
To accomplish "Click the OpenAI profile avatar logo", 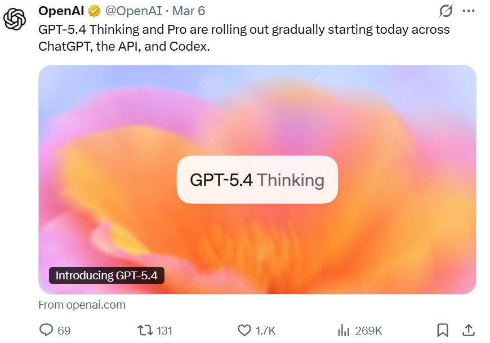I will tap(15, 20).
